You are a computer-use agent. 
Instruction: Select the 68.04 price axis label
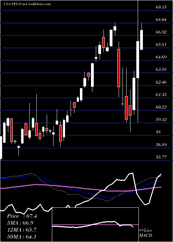[161, 20]
